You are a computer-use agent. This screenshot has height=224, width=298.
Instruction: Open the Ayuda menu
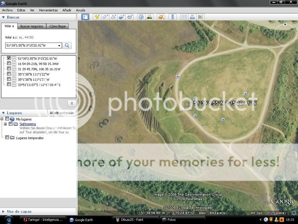(80, 10)
